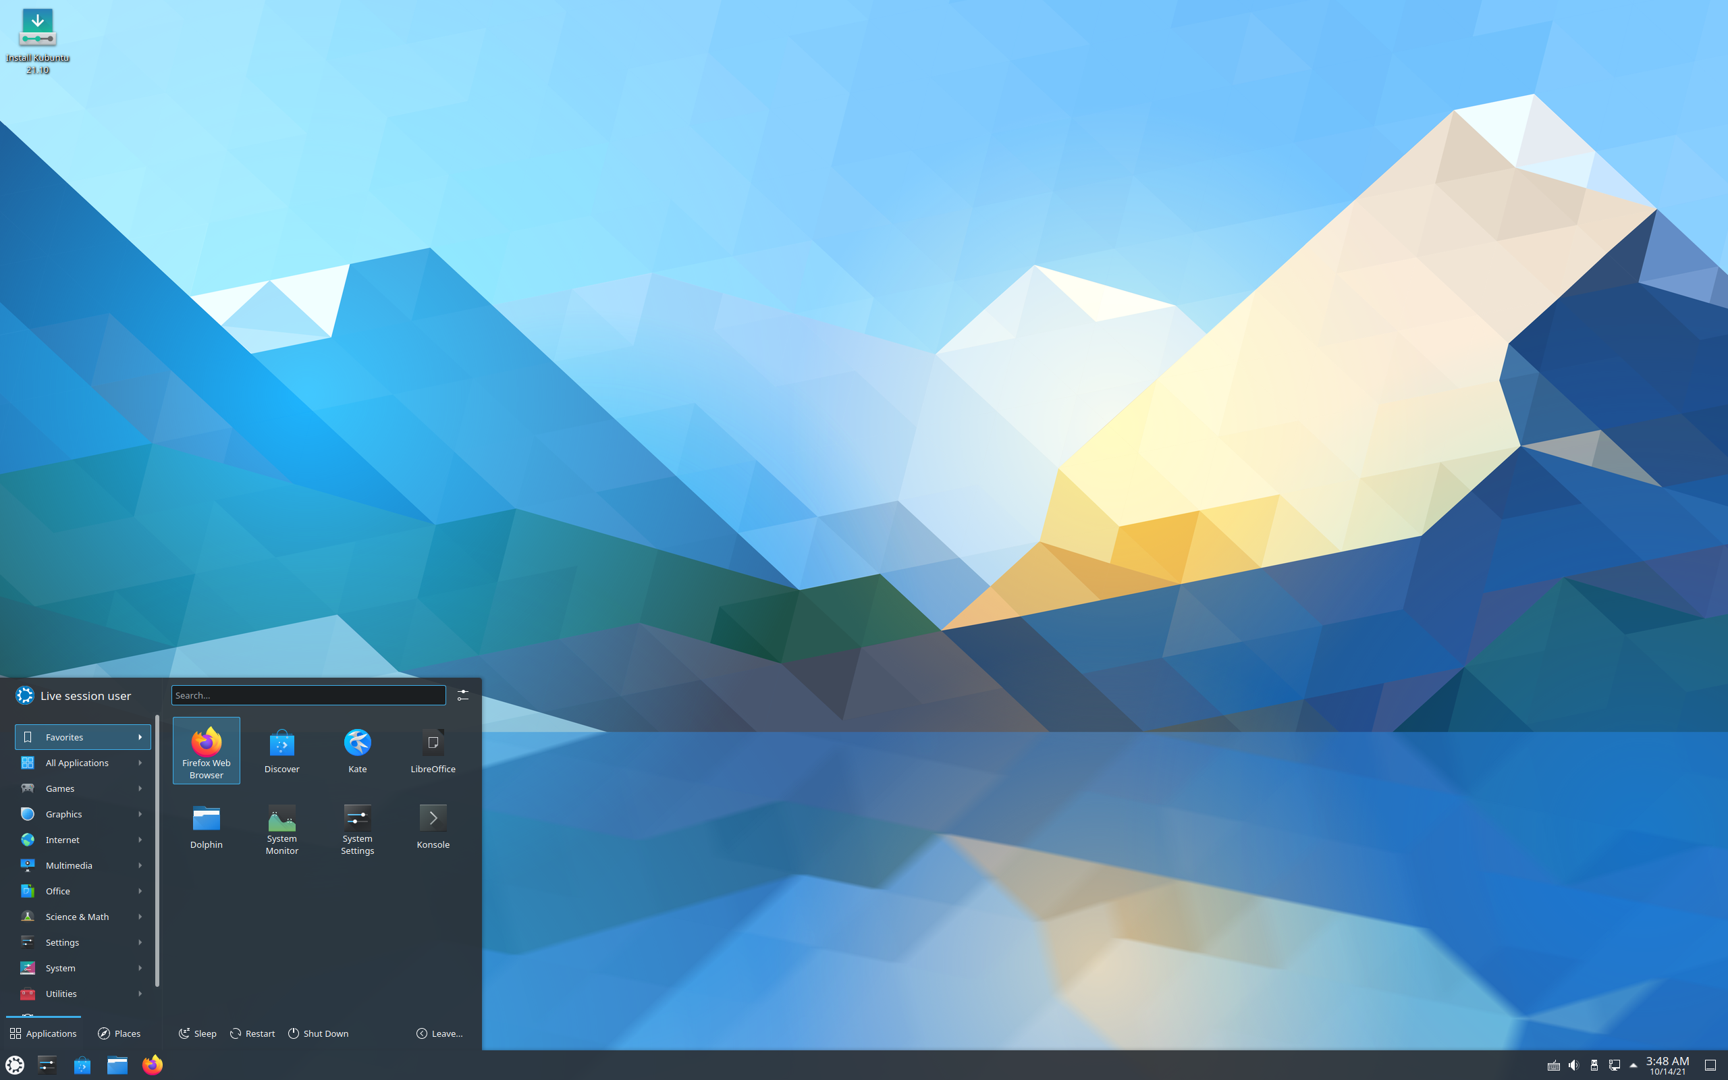1728x1080 pixels.
Task: Open Dolphin file manager in menu
Action: click(207, 826)
